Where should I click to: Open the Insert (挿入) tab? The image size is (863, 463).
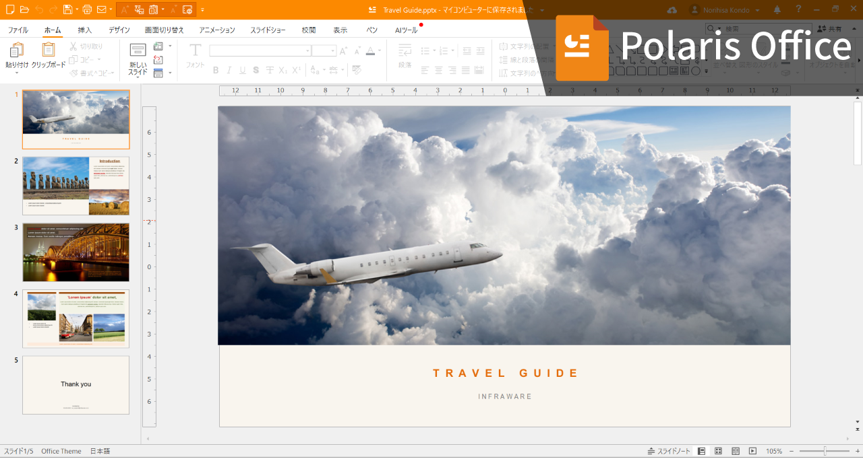pyautogui.click(x=85, y=30)
